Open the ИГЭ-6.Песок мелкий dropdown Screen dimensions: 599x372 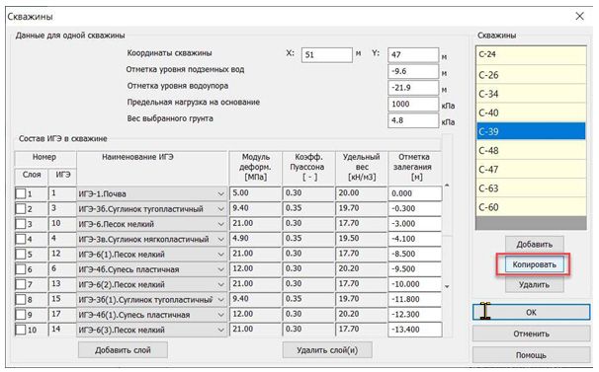[x=220, y=224]
